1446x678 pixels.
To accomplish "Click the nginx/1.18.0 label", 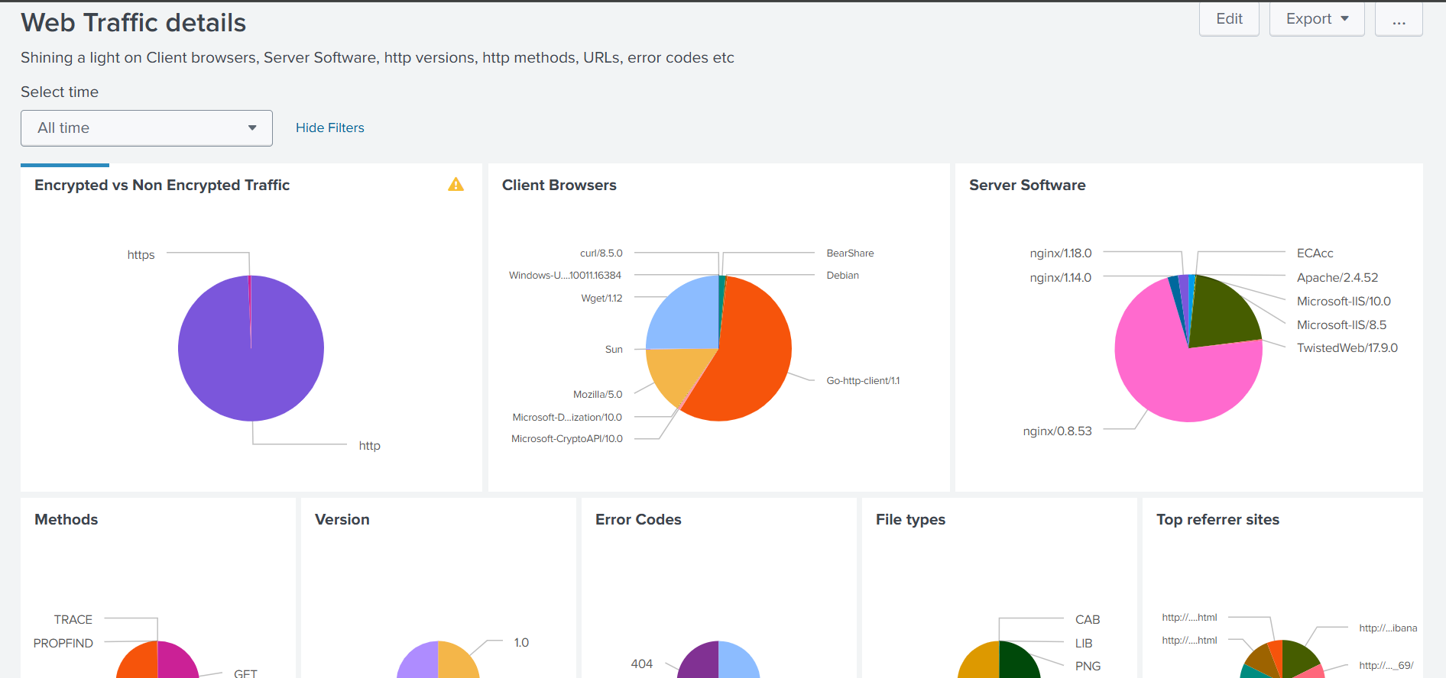I will (x=1061, y=253).
